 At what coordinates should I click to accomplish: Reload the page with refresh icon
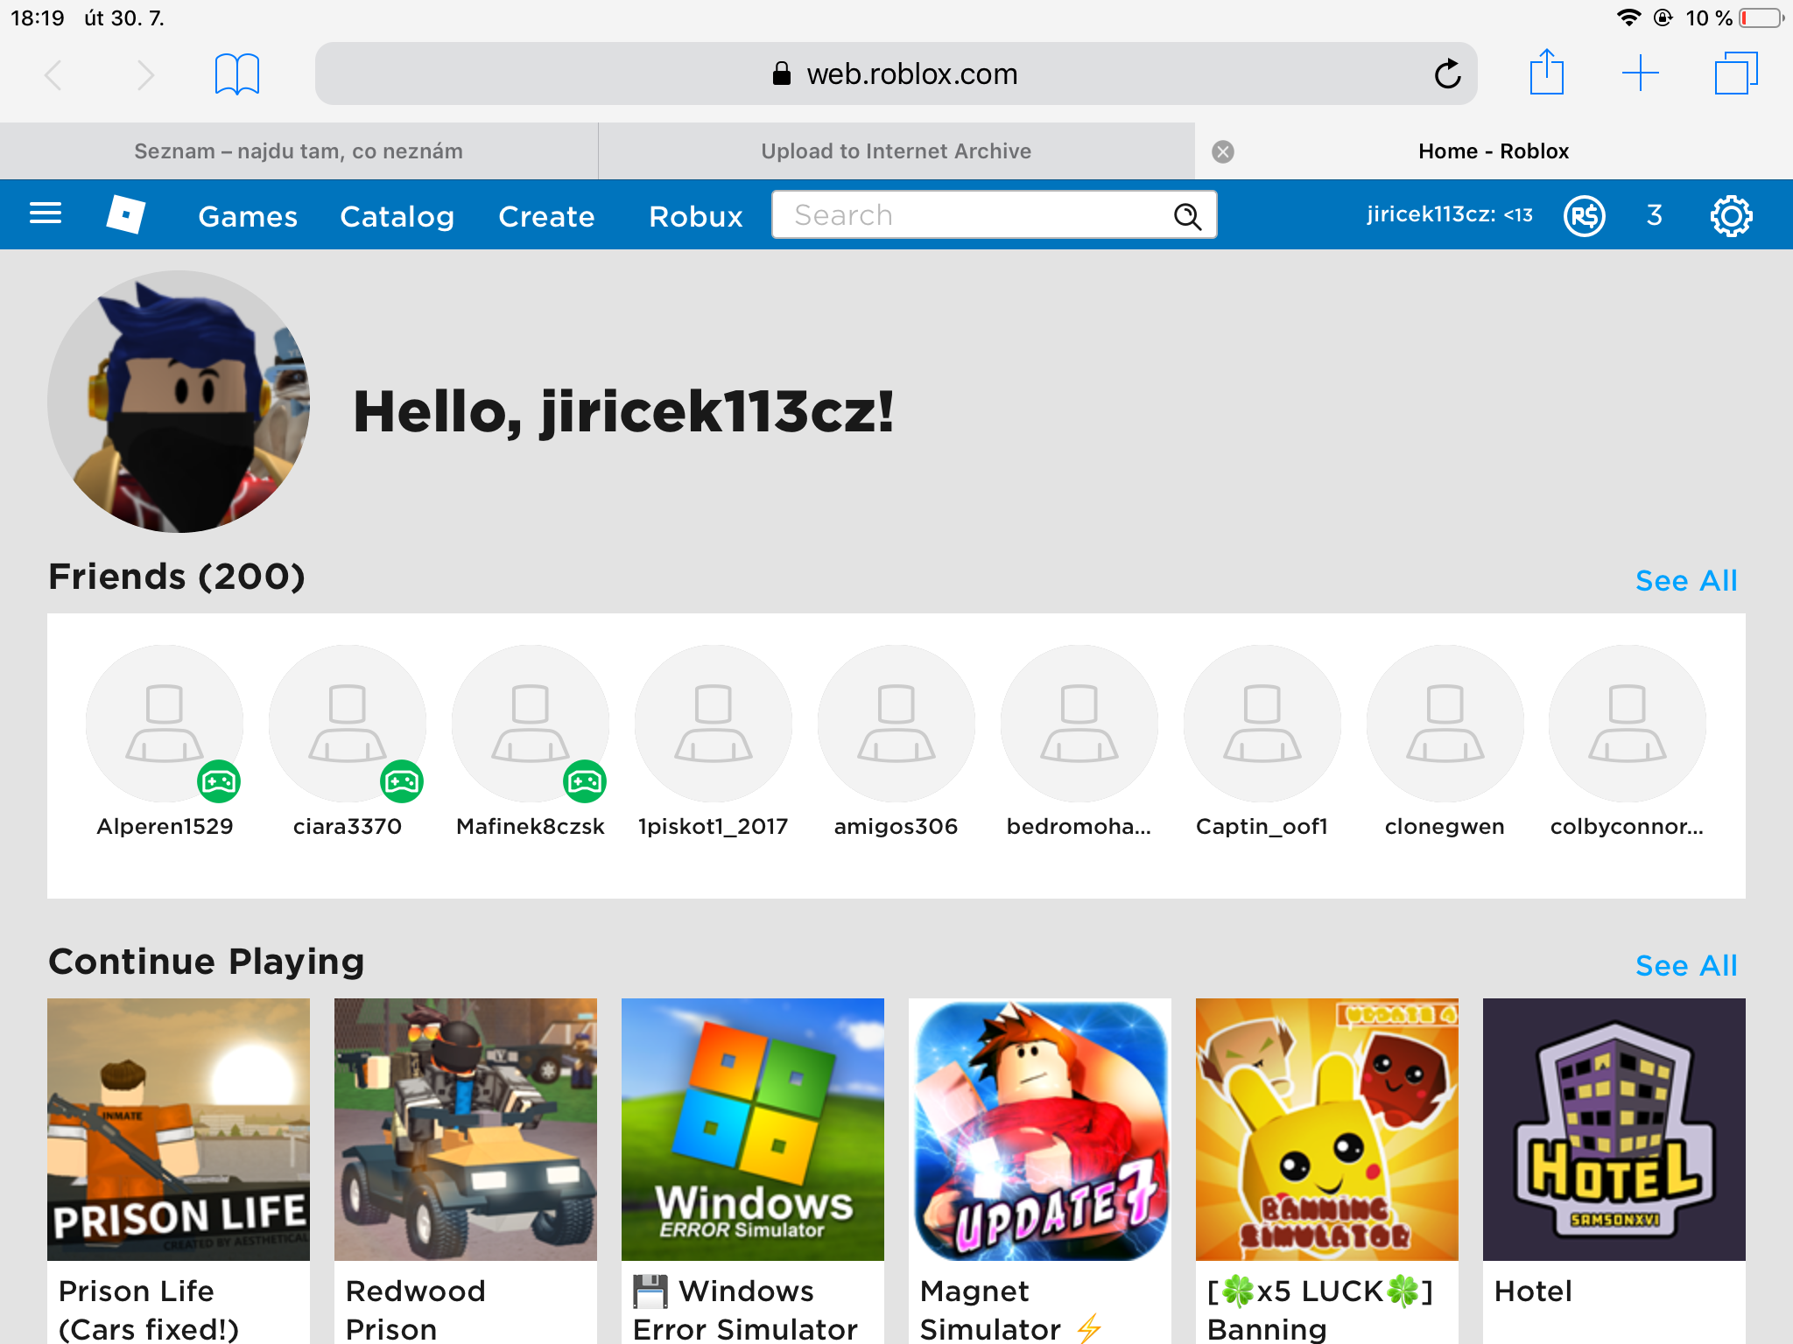[x=1447, y=73]
